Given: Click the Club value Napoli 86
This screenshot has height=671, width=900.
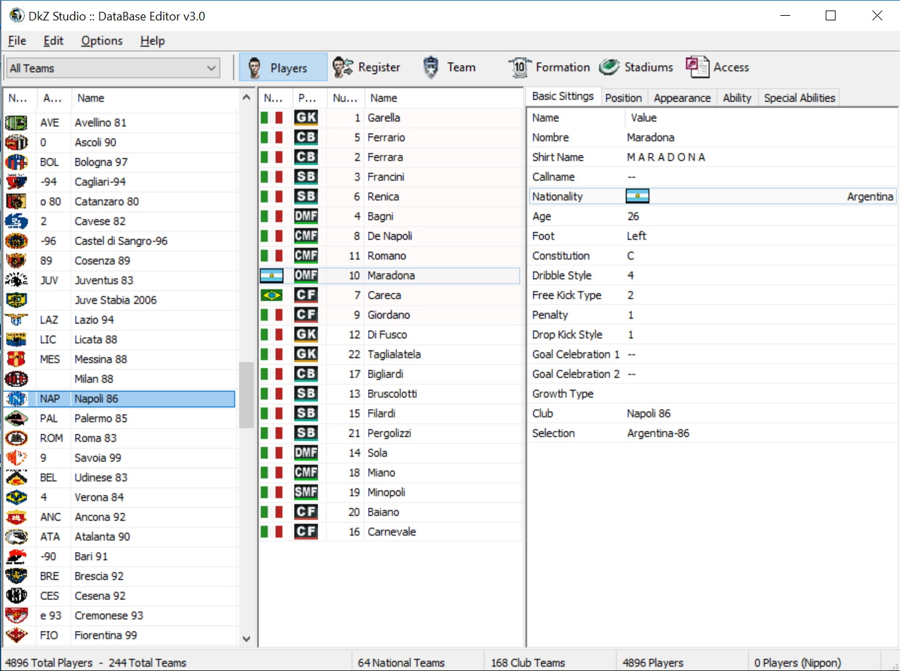Looking at the screenshot, I should (649, 413).
